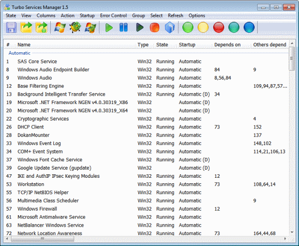Select the SAS Core Service row
299x246 pixels.
pyautogui.click(x=146, y=62)
